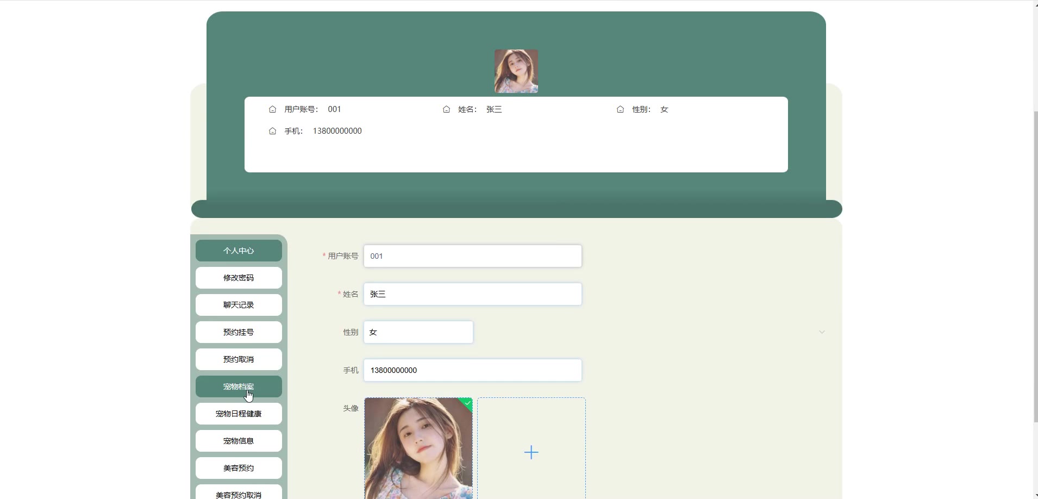Click the 用户账号 input field
The image size is (1038, 499).
coord(472,256)
